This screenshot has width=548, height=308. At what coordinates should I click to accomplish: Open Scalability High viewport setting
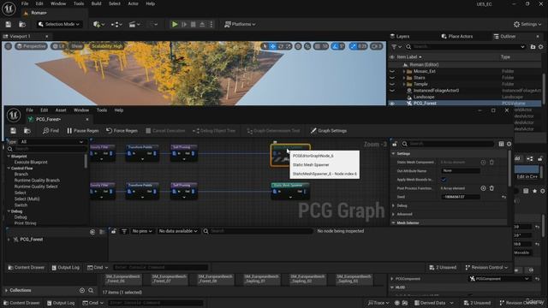tap(106, 46)
